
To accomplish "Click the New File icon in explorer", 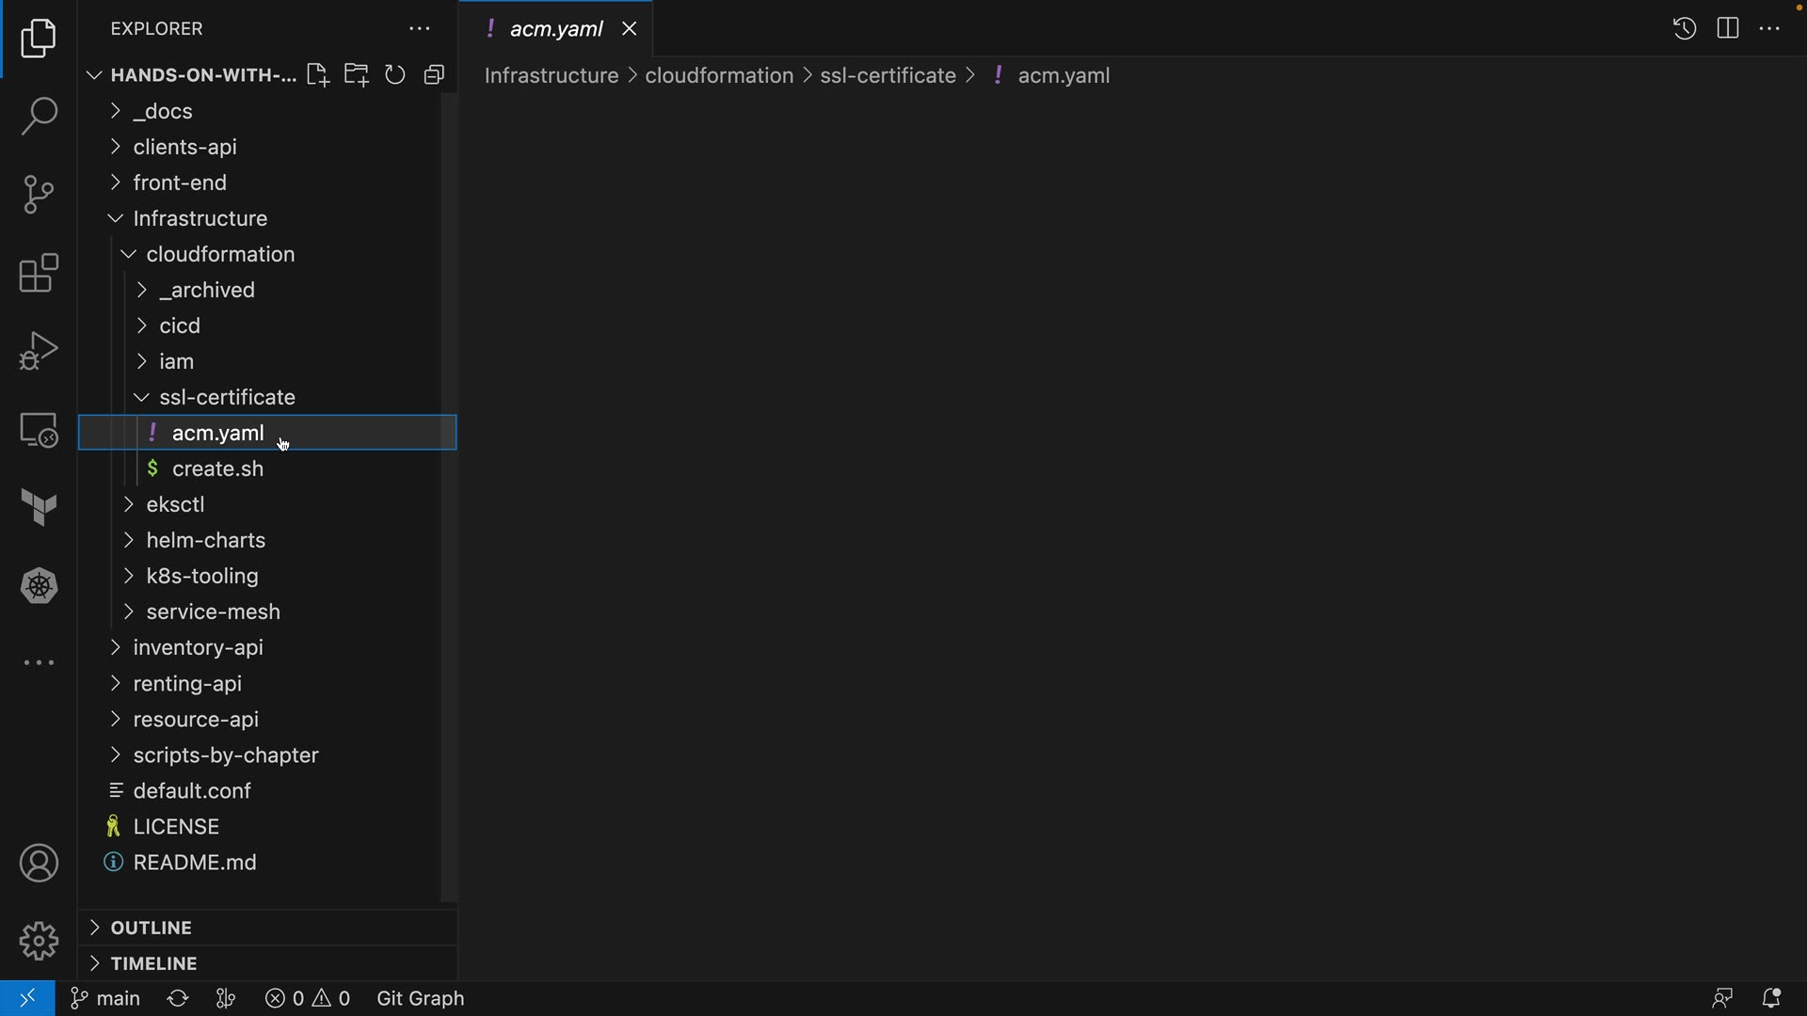I will tap(317, 75).
